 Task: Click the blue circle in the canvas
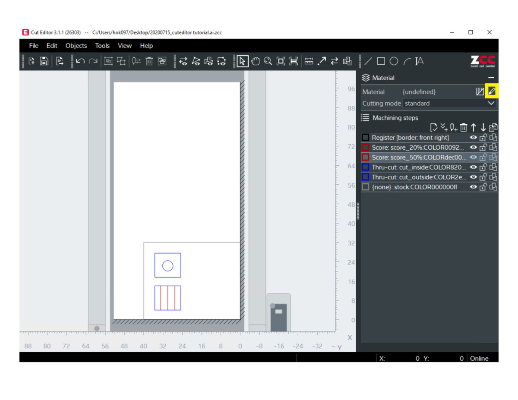[x=167, y=266]
